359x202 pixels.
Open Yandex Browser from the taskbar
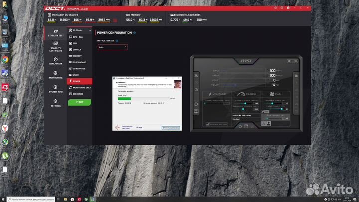click(x=72, y=199)
